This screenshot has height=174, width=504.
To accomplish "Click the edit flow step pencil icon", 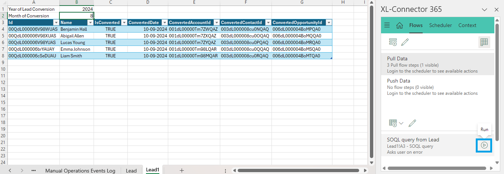I will click(412, 123).
